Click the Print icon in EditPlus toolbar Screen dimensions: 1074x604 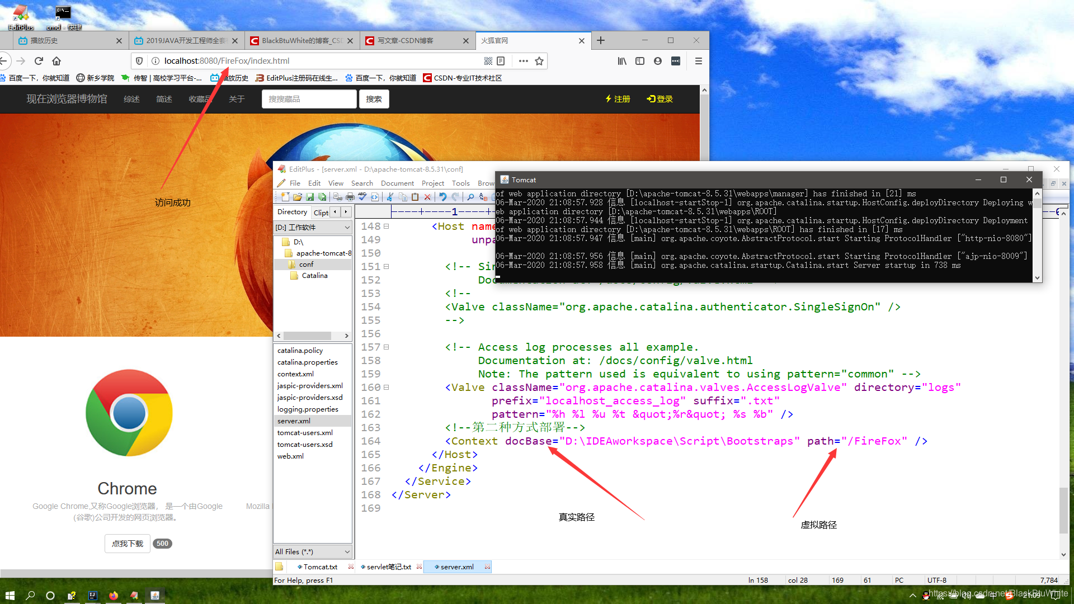click(350, 197)
